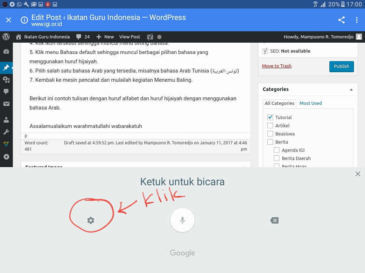This screenshot has width=365, height=273.
Task: Open the browser three-dot overflow menu
Action: pyautogui.click(x=356, y=20)
